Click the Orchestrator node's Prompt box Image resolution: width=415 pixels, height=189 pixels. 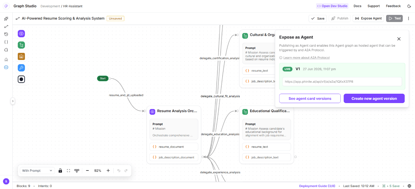[x=174, y=129]
